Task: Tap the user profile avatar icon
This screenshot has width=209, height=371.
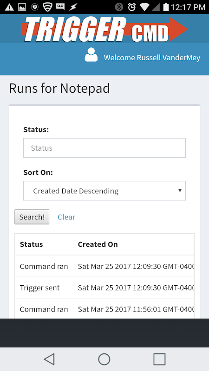Action: [91, 55]
